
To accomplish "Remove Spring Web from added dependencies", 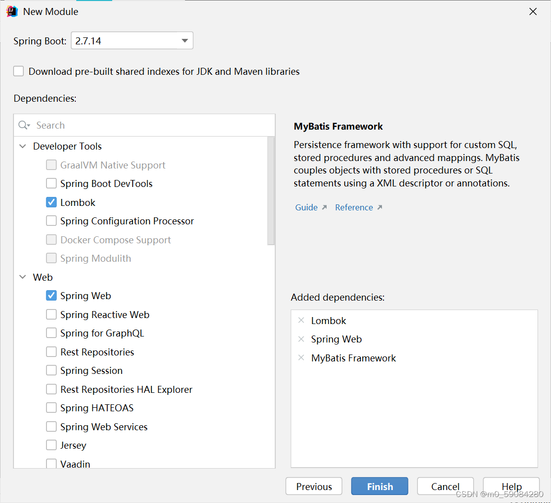I will [301, 339].
